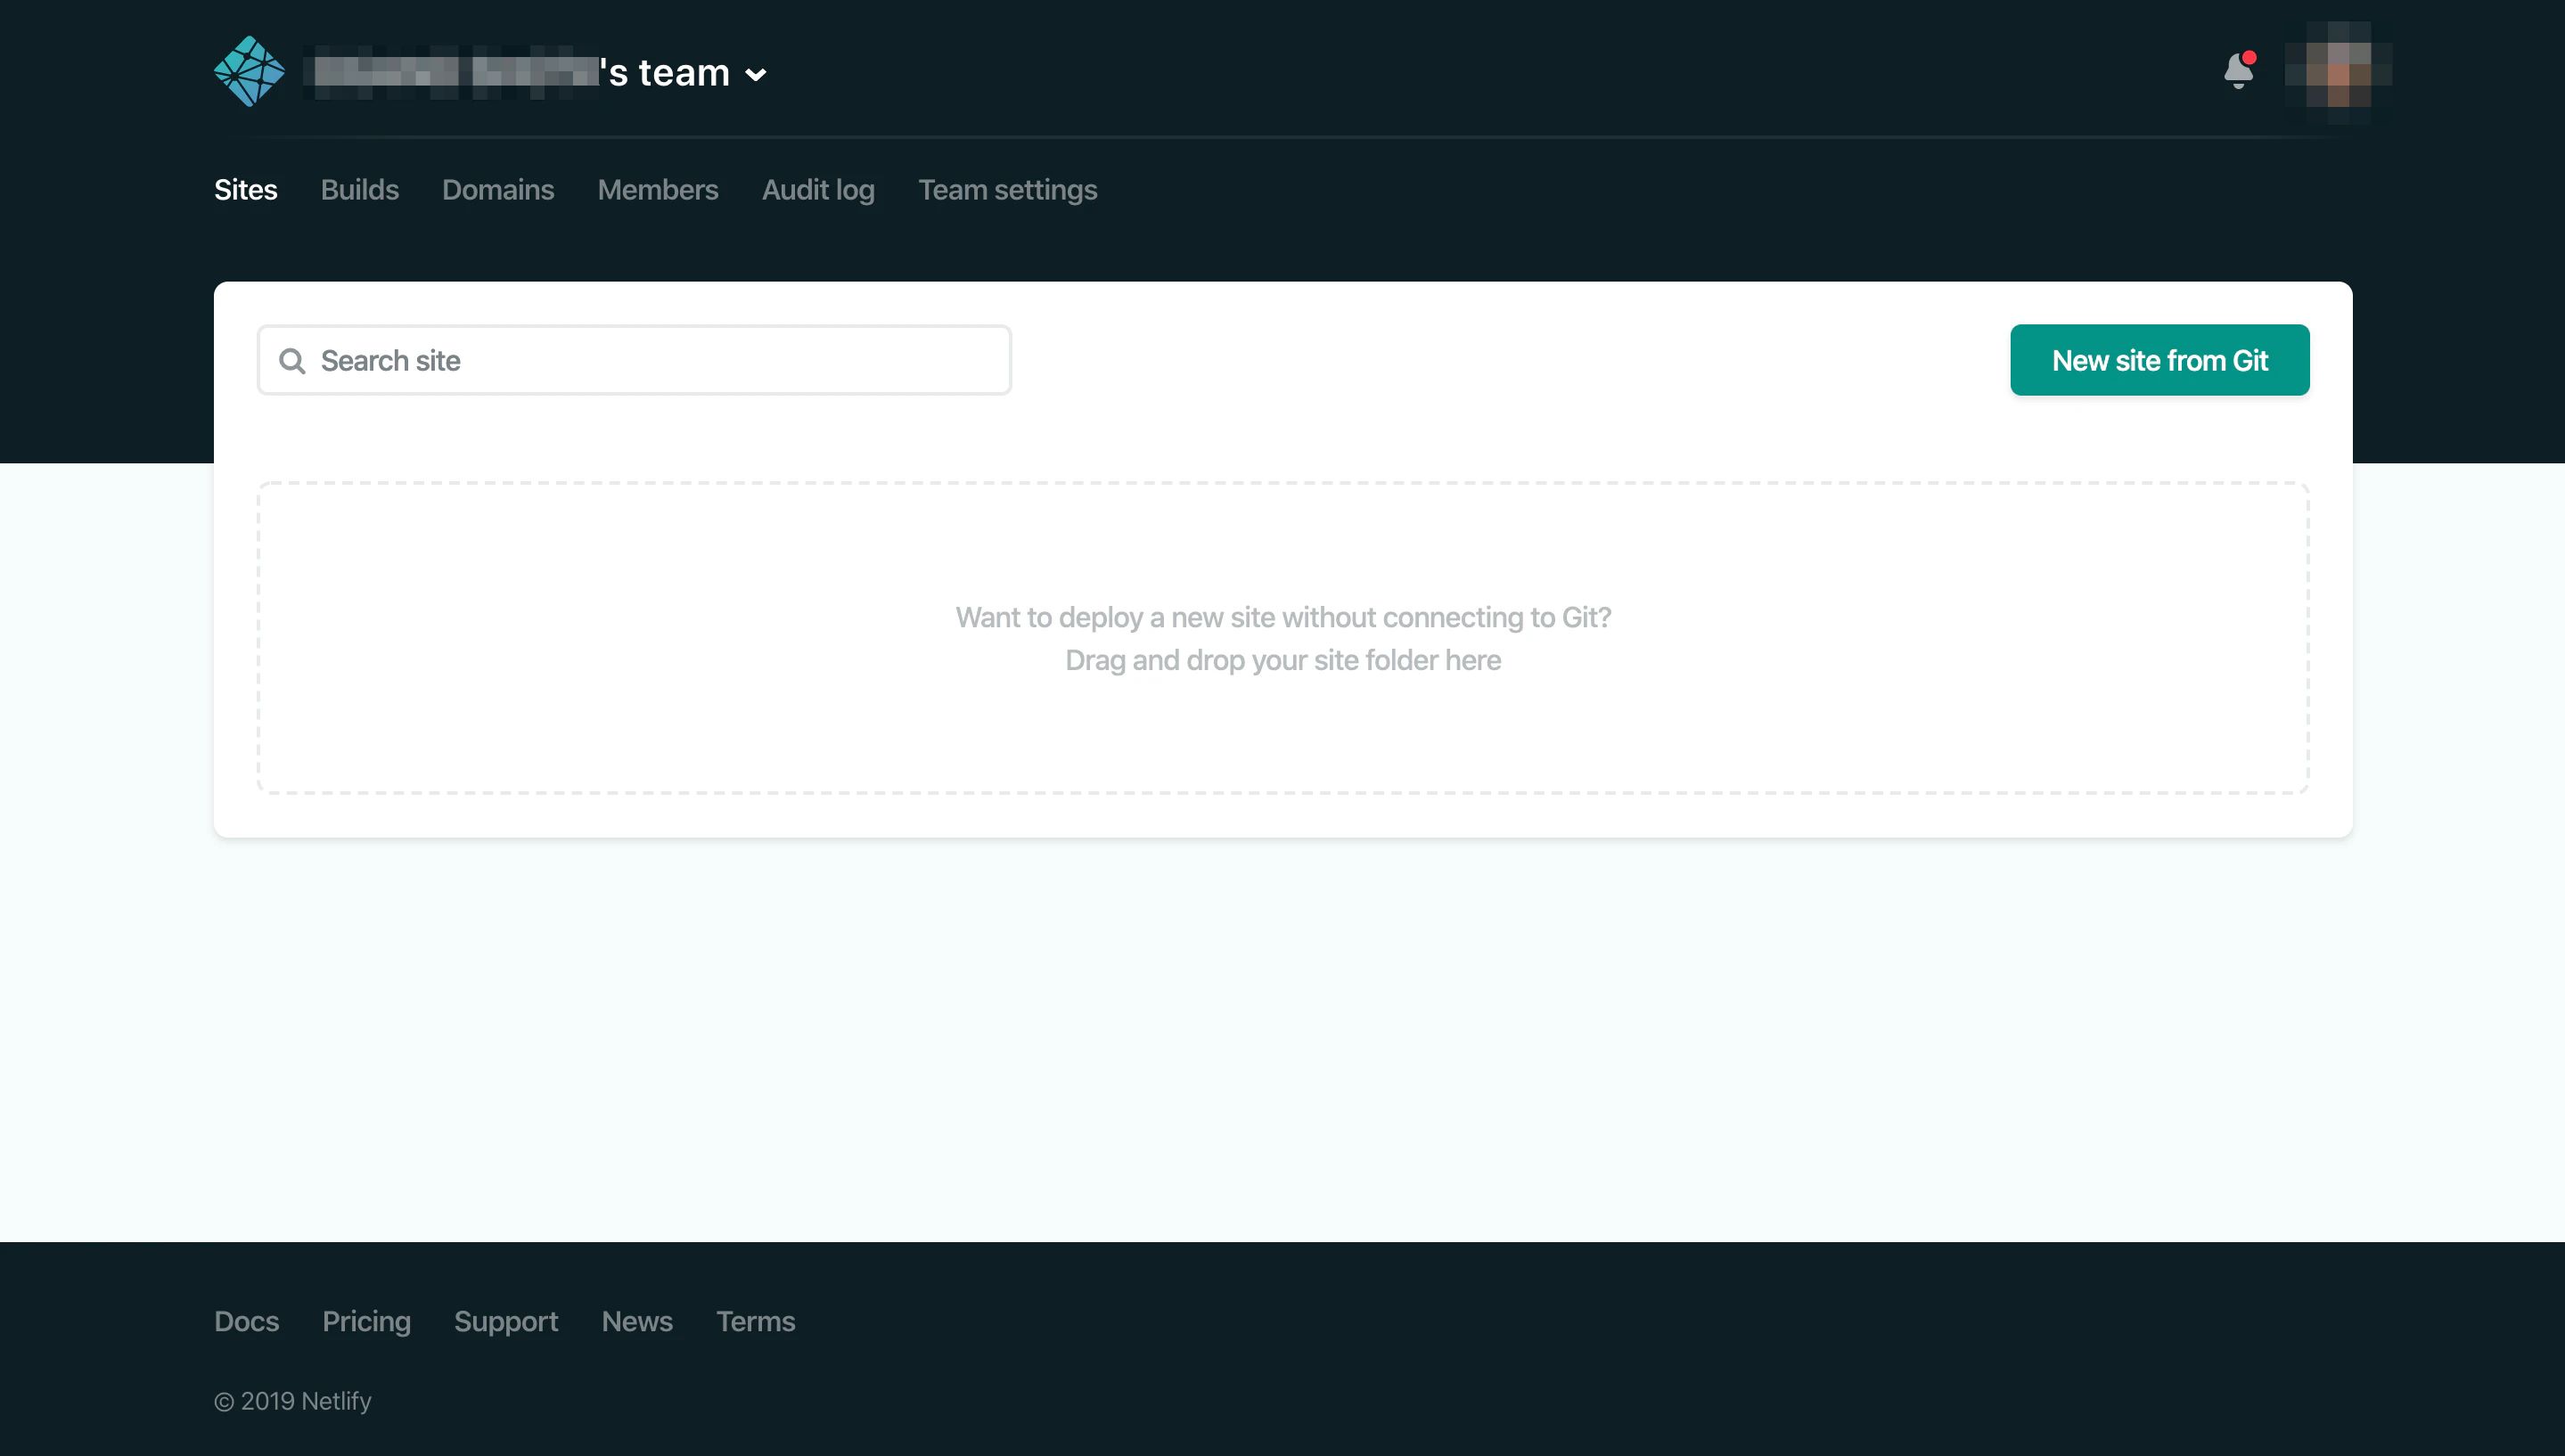
Task: Open the user avatar menu
Action: [2338, 72]
